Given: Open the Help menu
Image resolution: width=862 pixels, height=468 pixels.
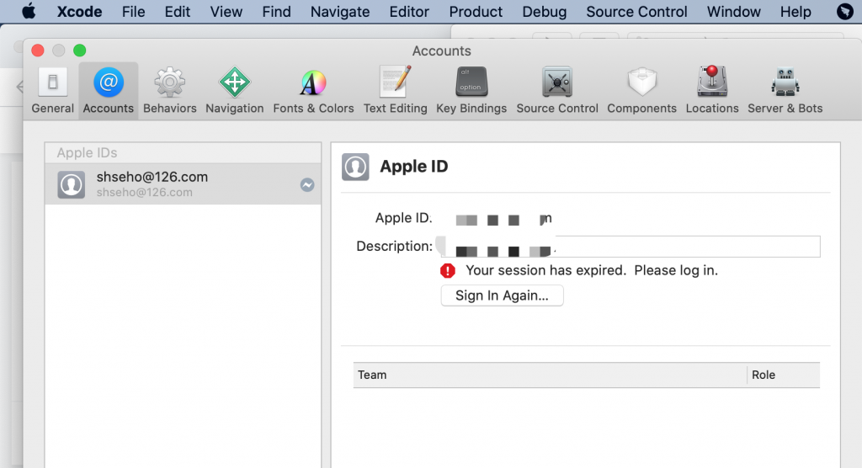Looking at the screenshot, I should (x=796, y=12).
